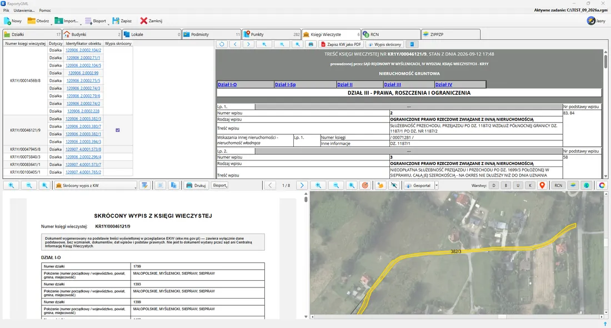Screen dimensions: 611x328
Task: Toggle the Wypis skrócony checkbox for KR1Y/00046121/9
Action: tap(118, 130)
